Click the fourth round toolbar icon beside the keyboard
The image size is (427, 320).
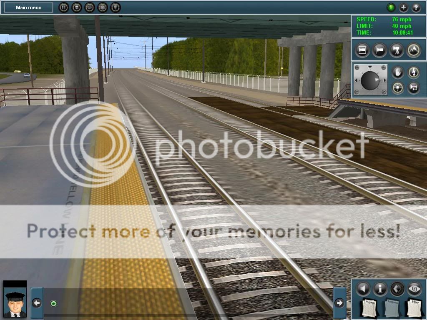(103, 7)
